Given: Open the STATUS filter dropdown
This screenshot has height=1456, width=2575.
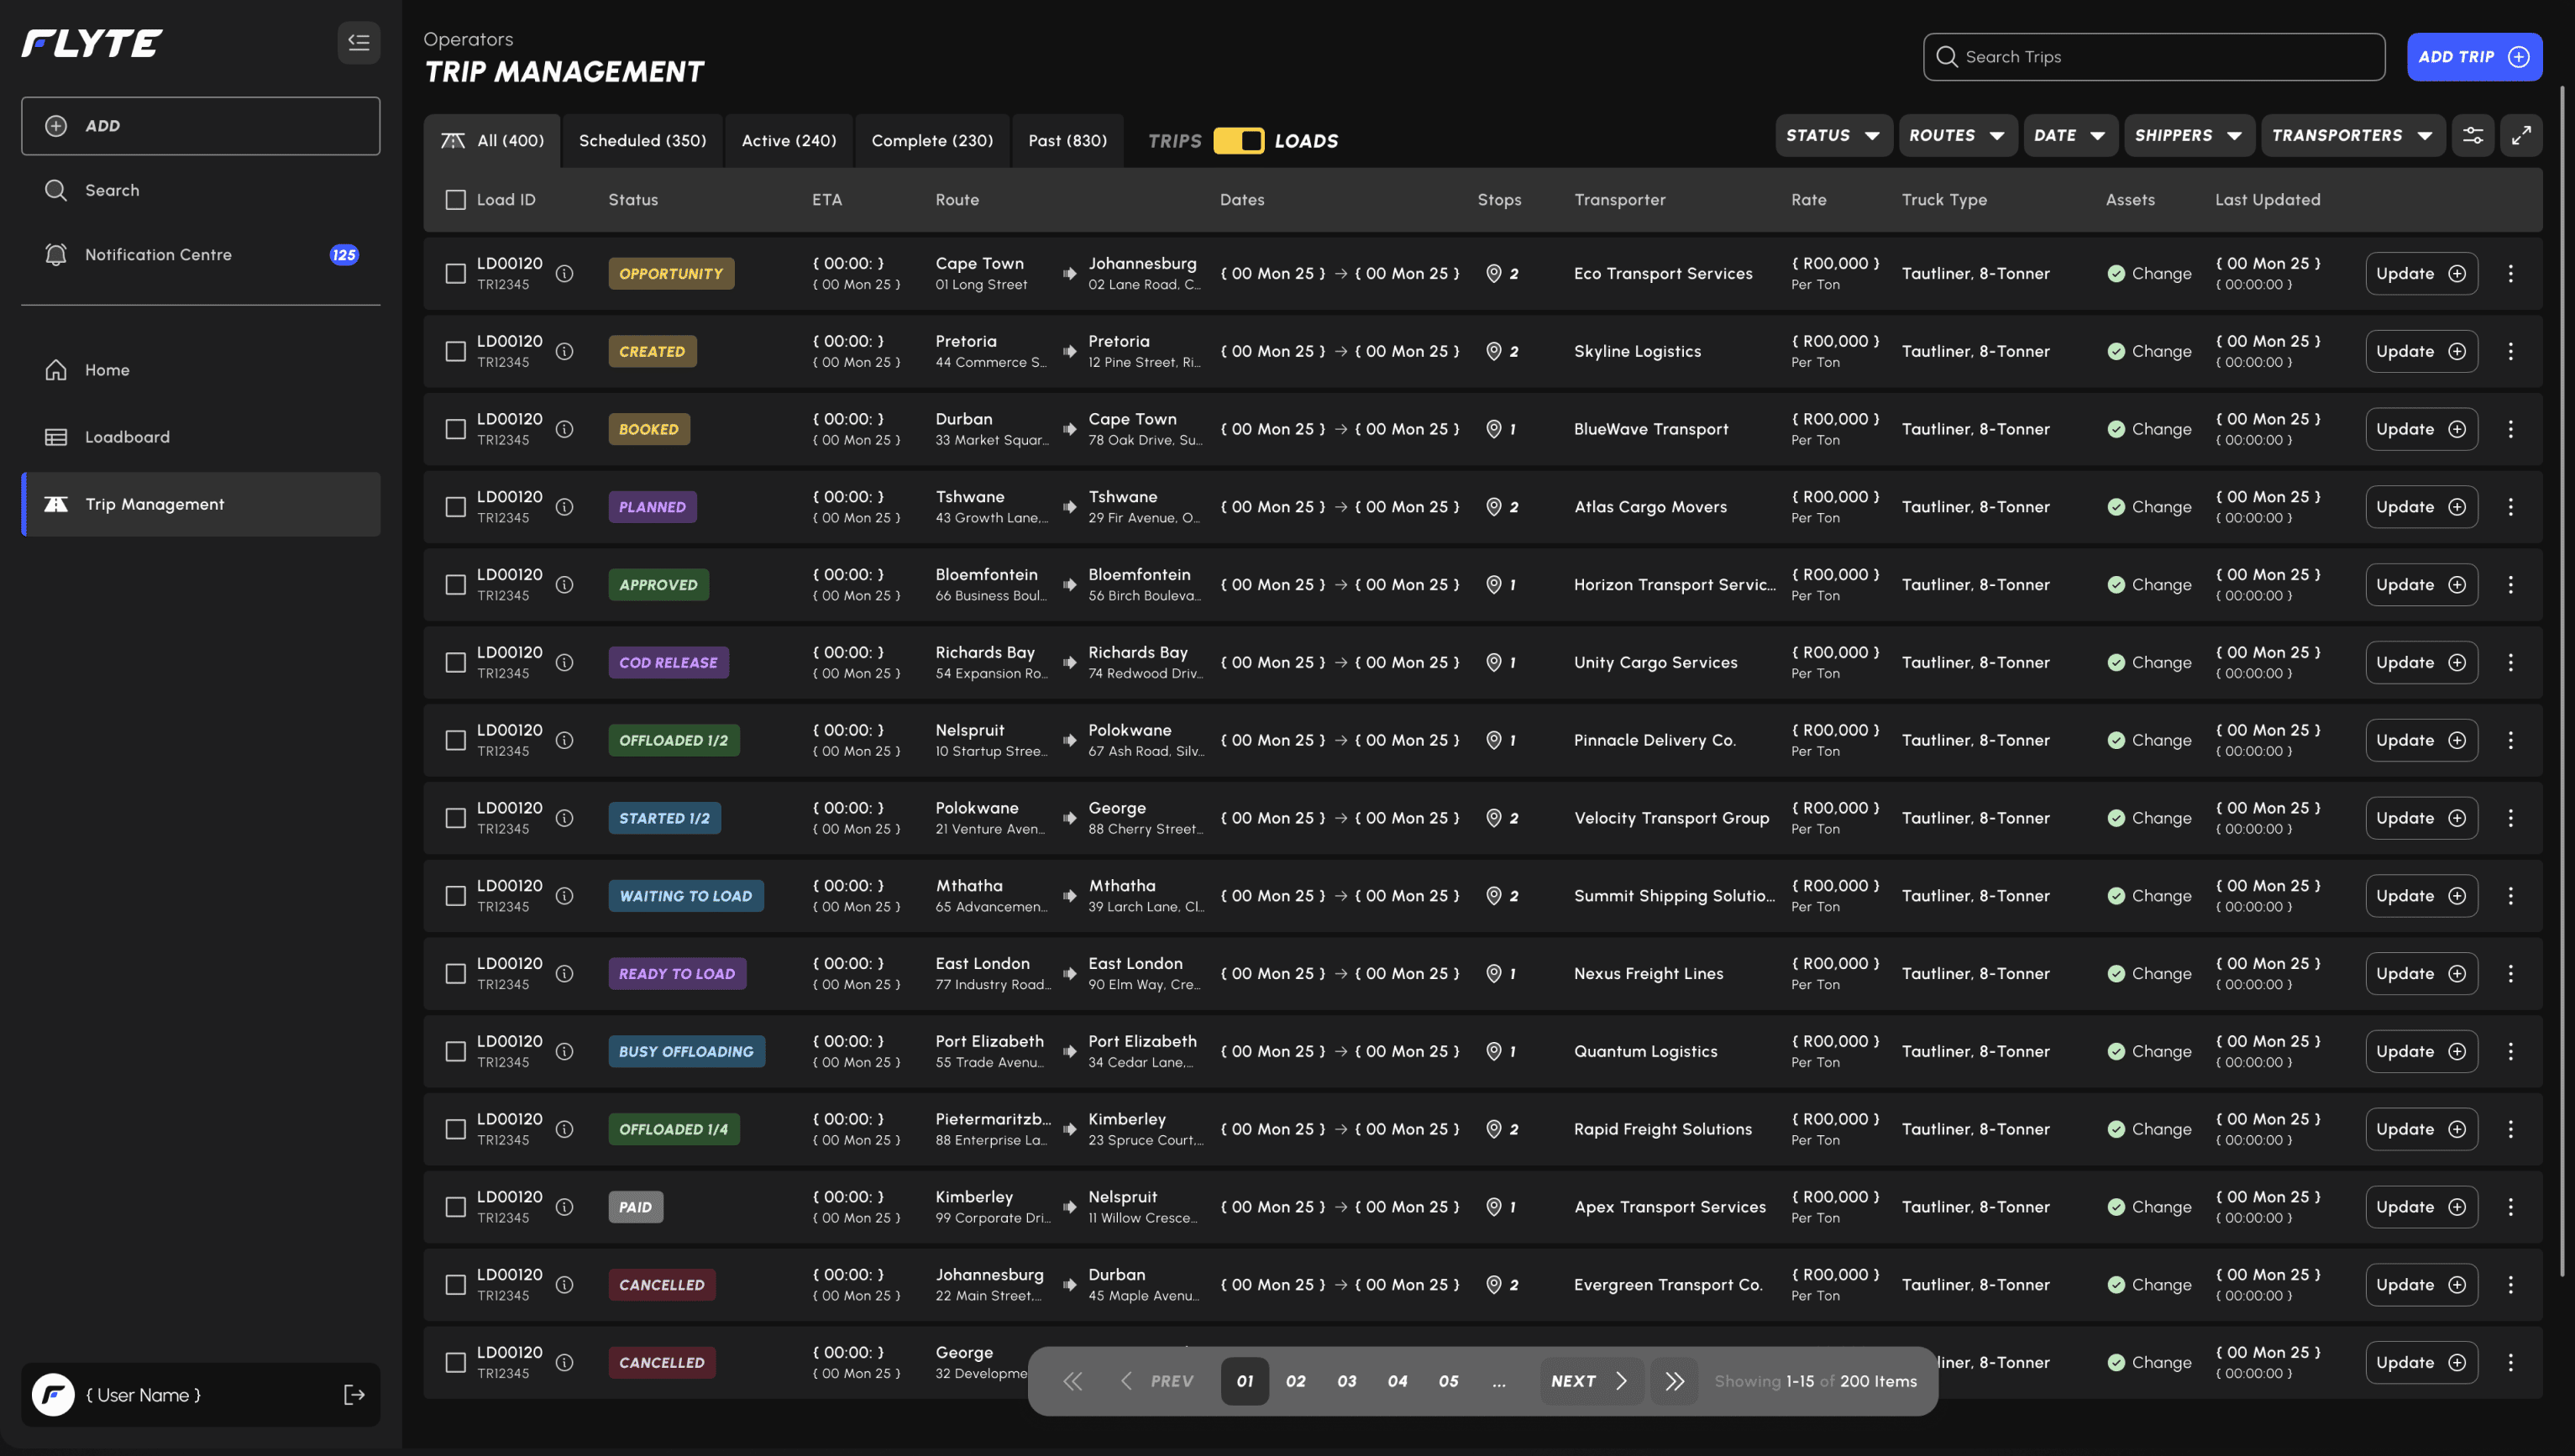Looking at the screenshot, I should 1833,135.
